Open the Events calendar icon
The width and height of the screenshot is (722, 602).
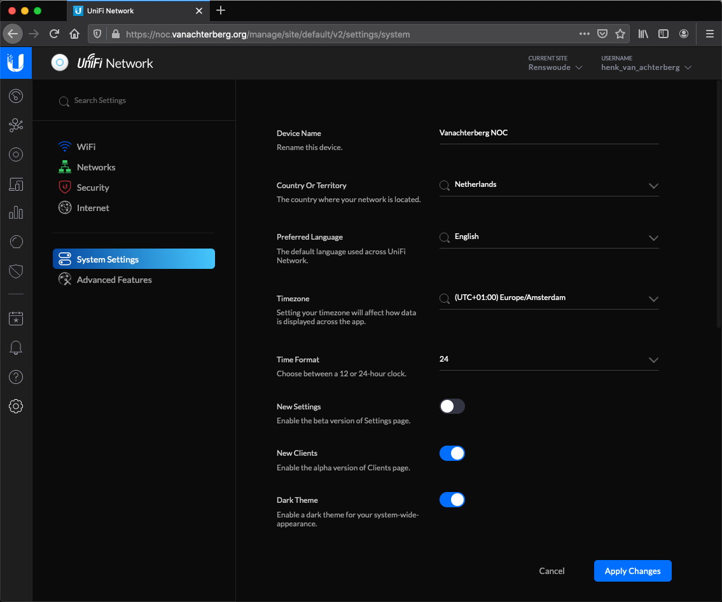coord(16,318)
